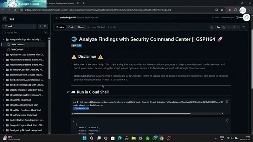Bookmark this page with star icon
The height and width of the screenshot is (142, 253).
click(x=222, y=10)
